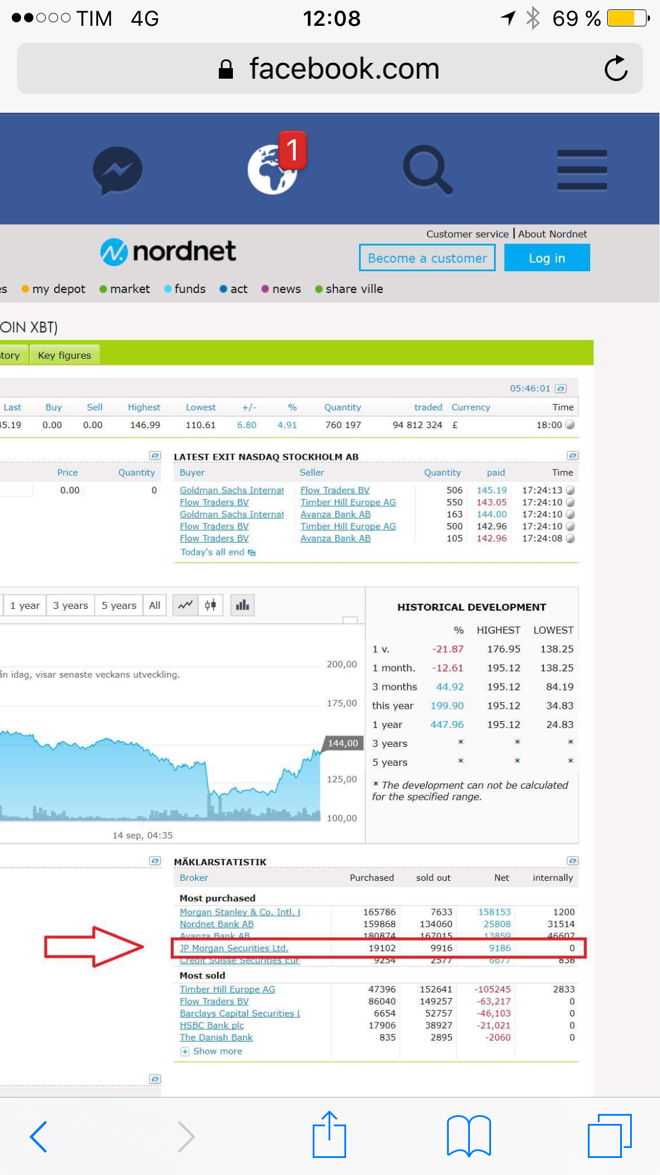Open Timber Hill Europe AG in Most sold
Viewport: 660px width, 1175px height.
[227, 989]
